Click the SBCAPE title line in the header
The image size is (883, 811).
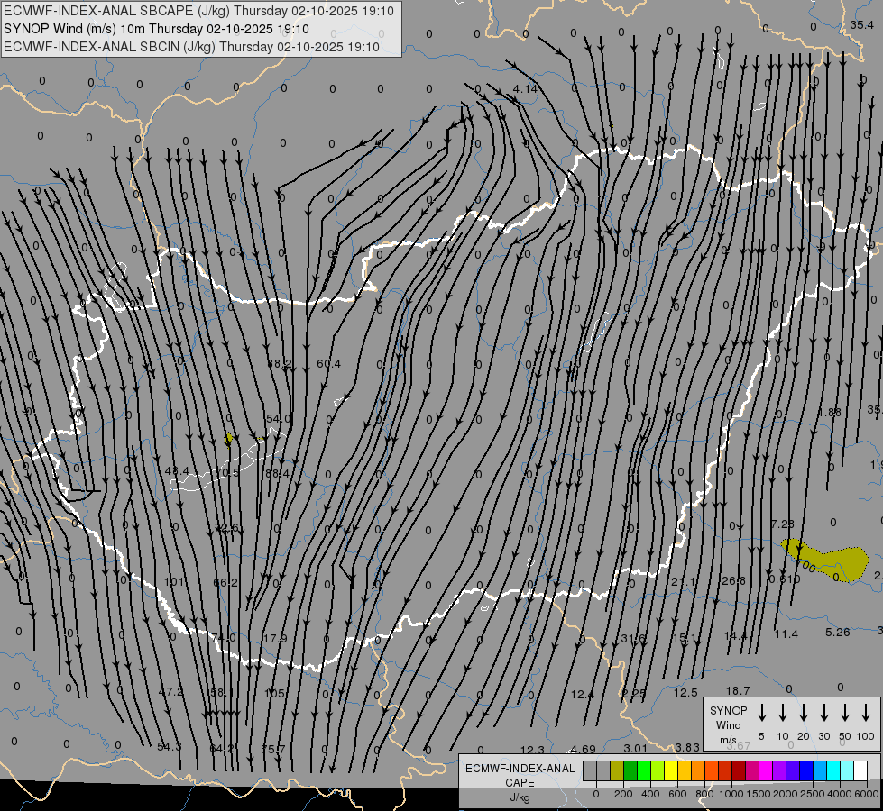[198, 11]
